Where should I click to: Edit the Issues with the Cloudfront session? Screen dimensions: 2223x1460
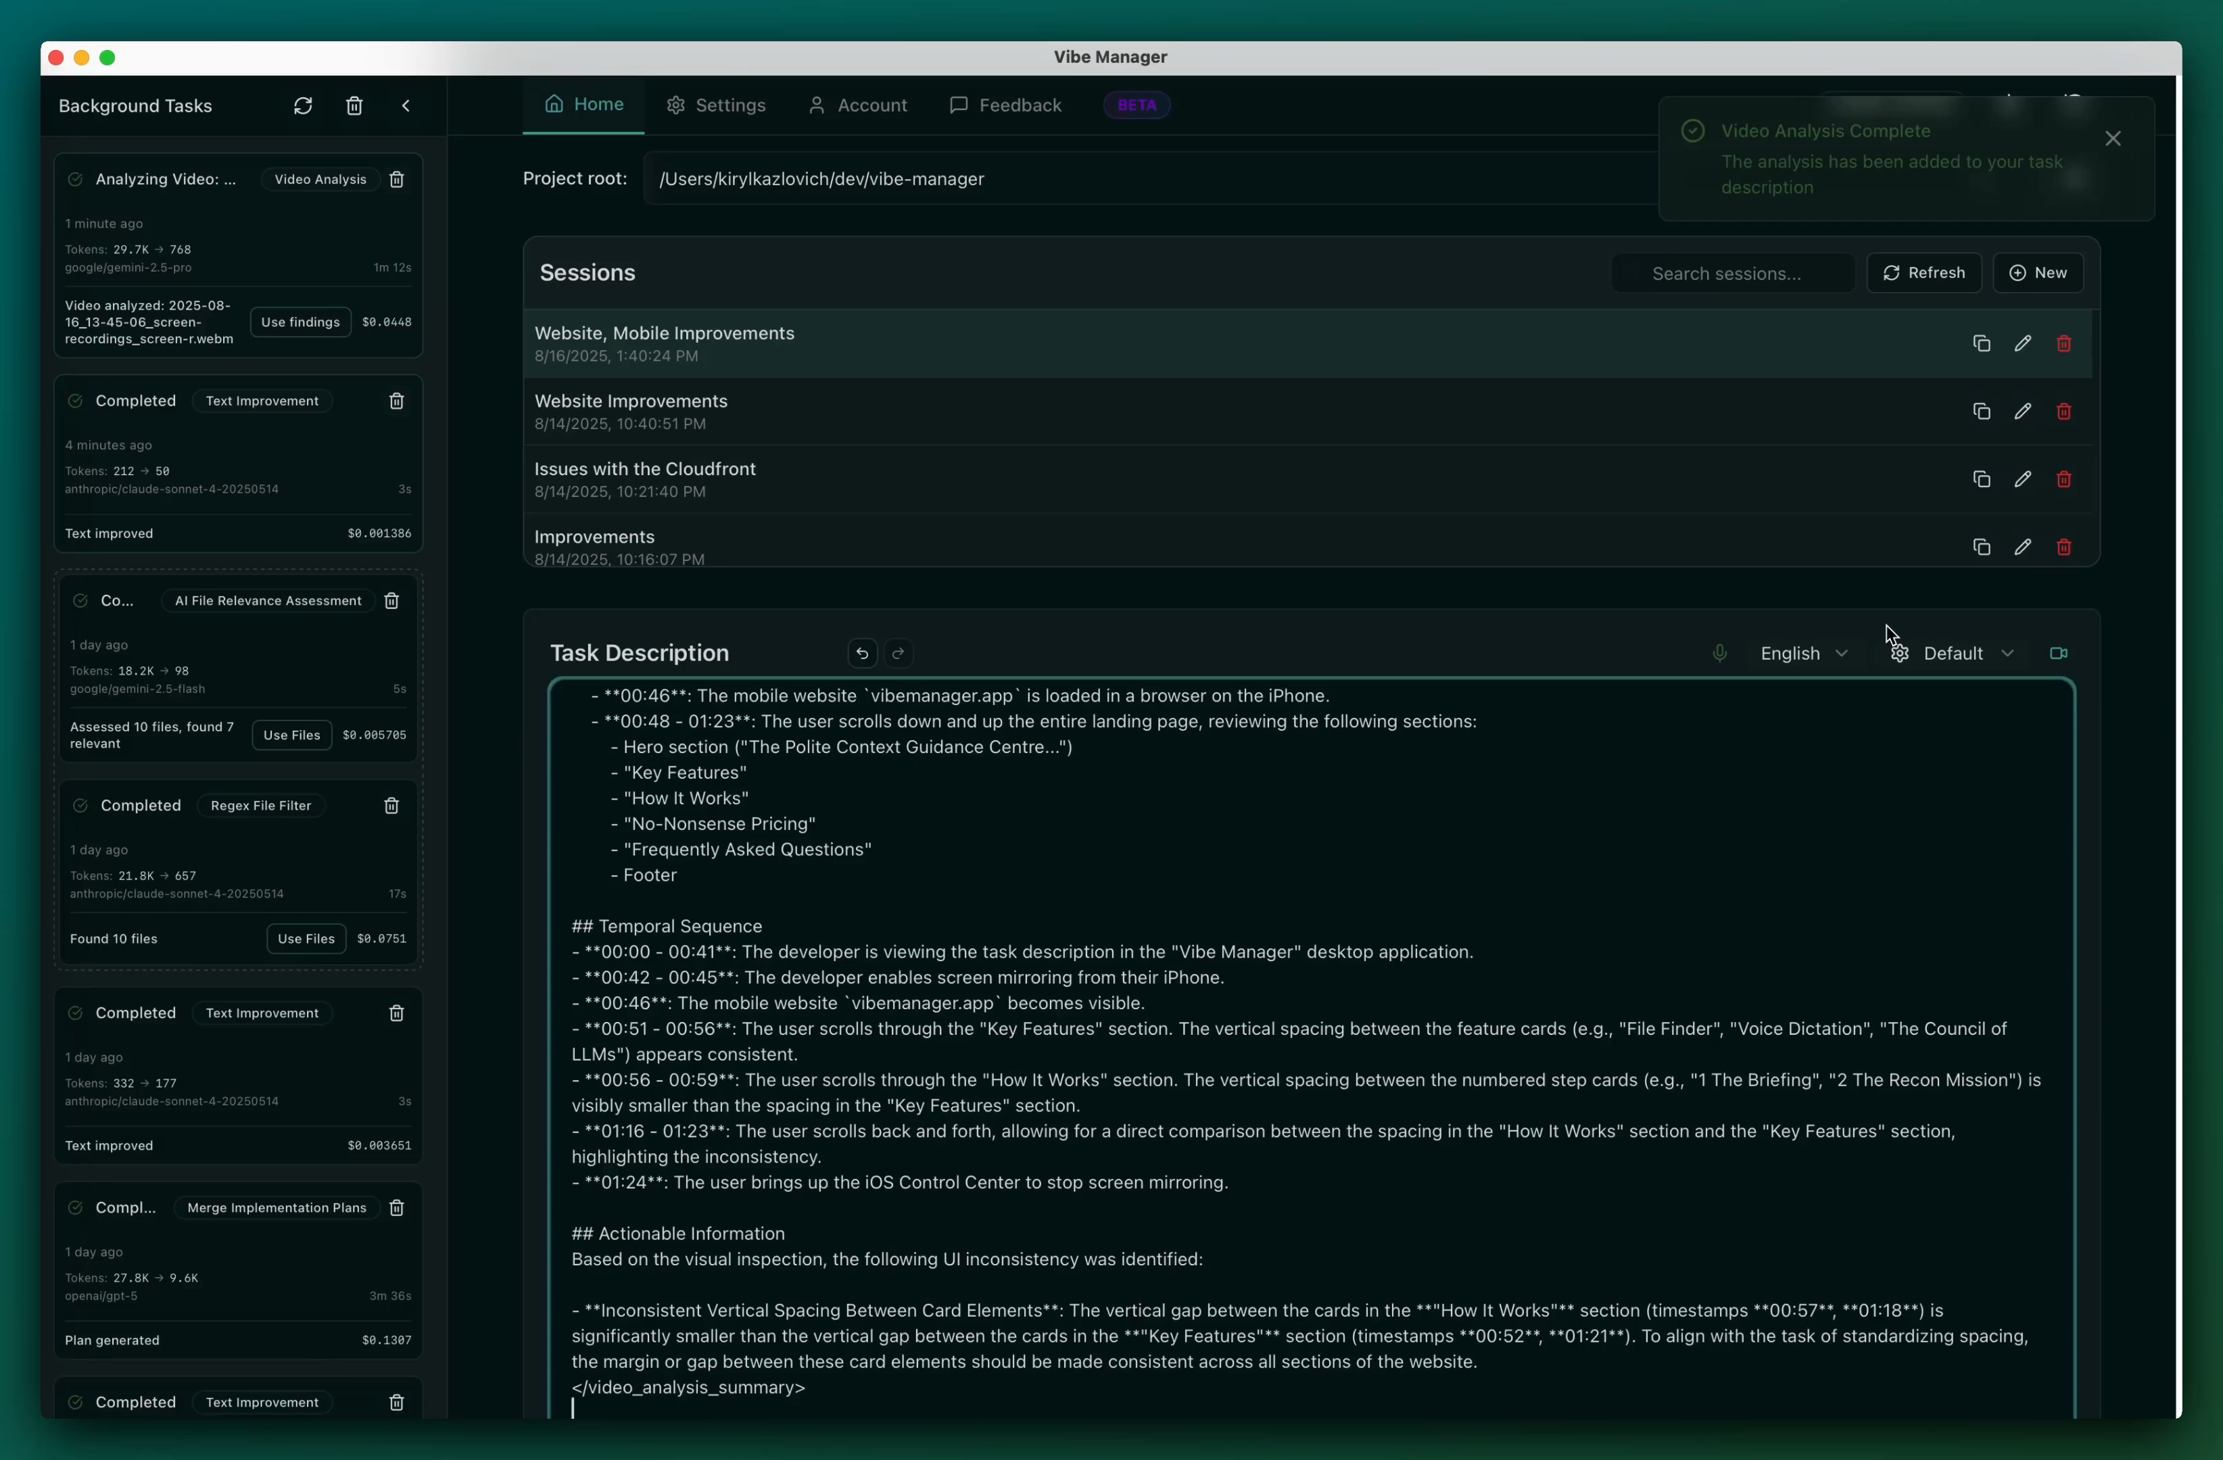click(x=2022, y=479)
